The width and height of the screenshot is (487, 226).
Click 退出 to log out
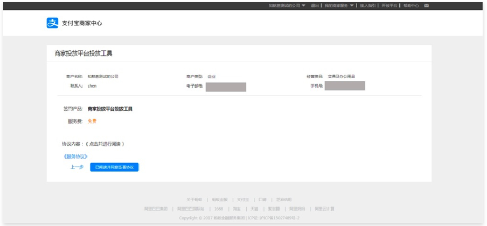click(x=315, y=6)
